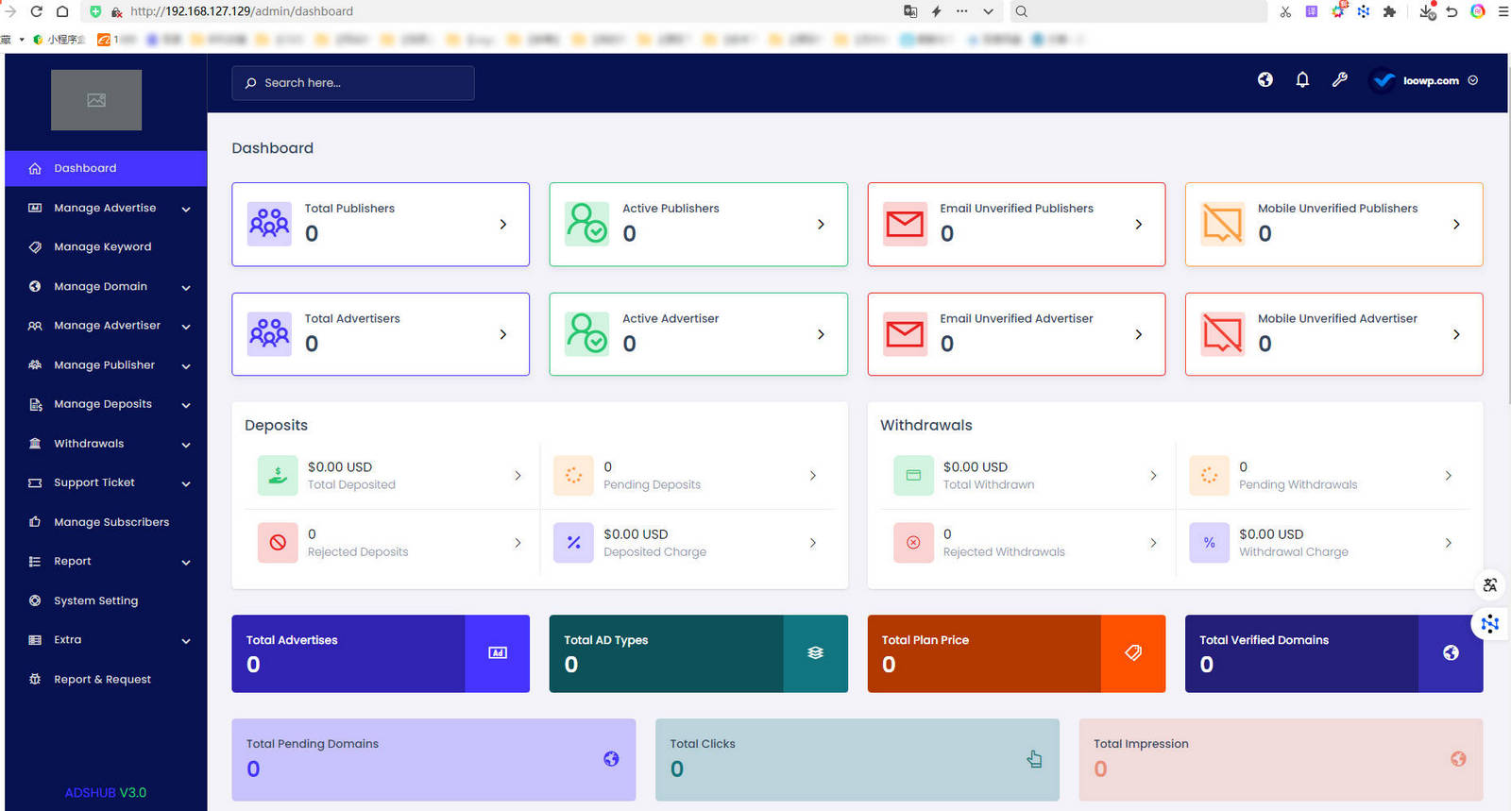This screenshot has height=811, width=1511.
Task: Open Manage Keyword page
Action: pyautogui.click(x=106, y=247)
